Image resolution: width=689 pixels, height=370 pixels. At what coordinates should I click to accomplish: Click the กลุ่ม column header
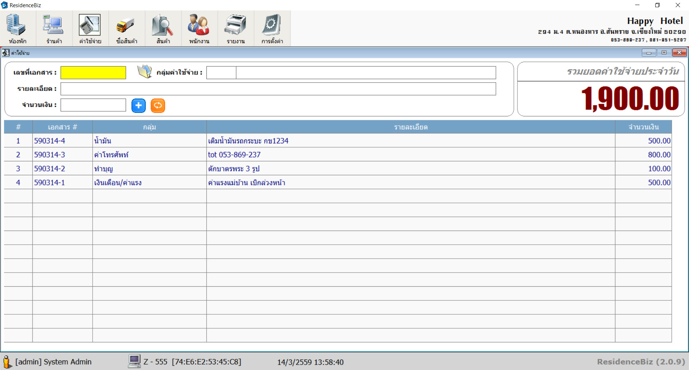coord(149,127)
